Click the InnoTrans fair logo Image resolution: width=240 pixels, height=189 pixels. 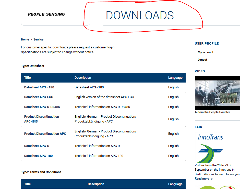pos(210,147)
